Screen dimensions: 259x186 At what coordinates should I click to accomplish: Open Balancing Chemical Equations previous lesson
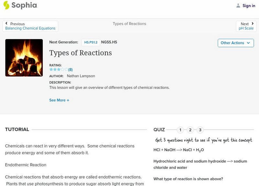[x=30, y=28]
